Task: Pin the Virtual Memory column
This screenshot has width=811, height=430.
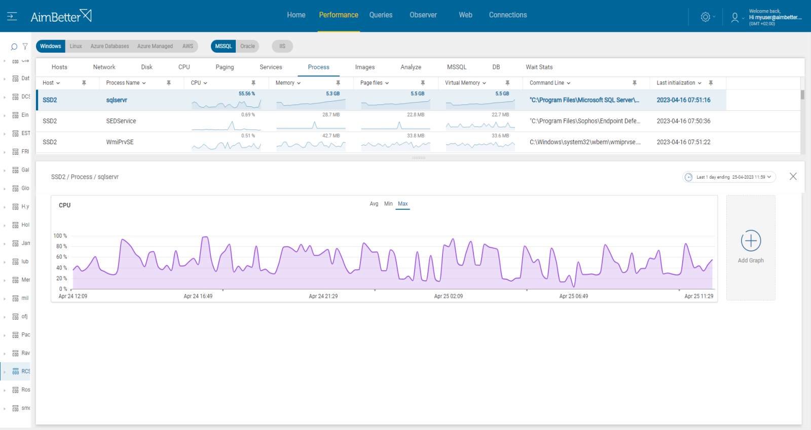Action: 507,83
